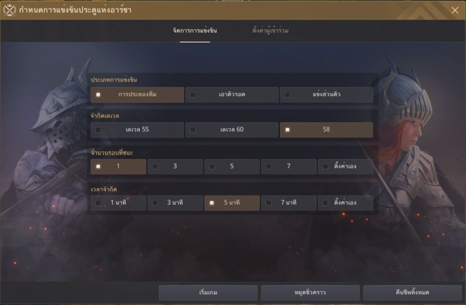
Task: Select ตั้งค่าเอง for winning rounds
Action: [345, 166]
